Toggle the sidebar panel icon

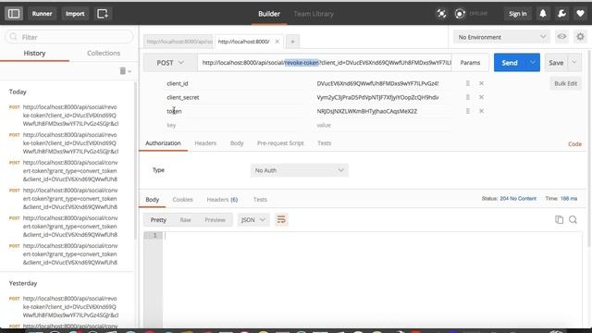[14, 14]
